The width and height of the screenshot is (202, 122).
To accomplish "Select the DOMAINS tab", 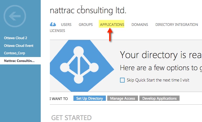I will click(140, 25).
